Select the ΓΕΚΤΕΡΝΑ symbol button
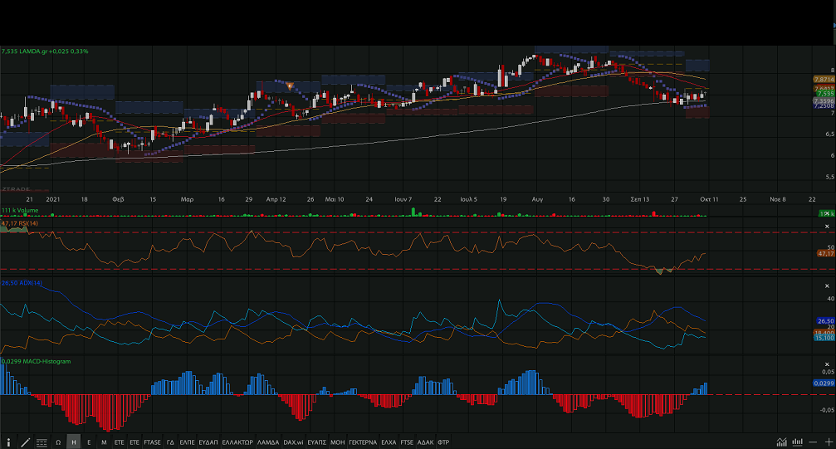The height and width of the screenshot is (449, 836). coord(363,442)
